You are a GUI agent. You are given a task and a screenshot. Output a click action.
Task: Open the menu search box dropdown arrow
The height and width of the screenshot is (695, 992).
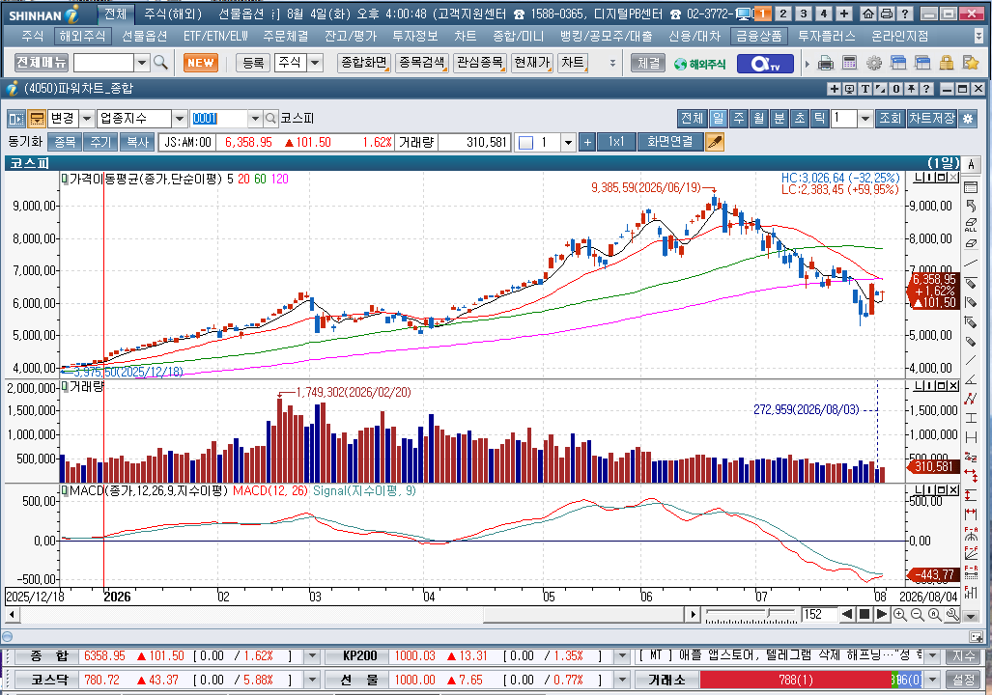142,63
